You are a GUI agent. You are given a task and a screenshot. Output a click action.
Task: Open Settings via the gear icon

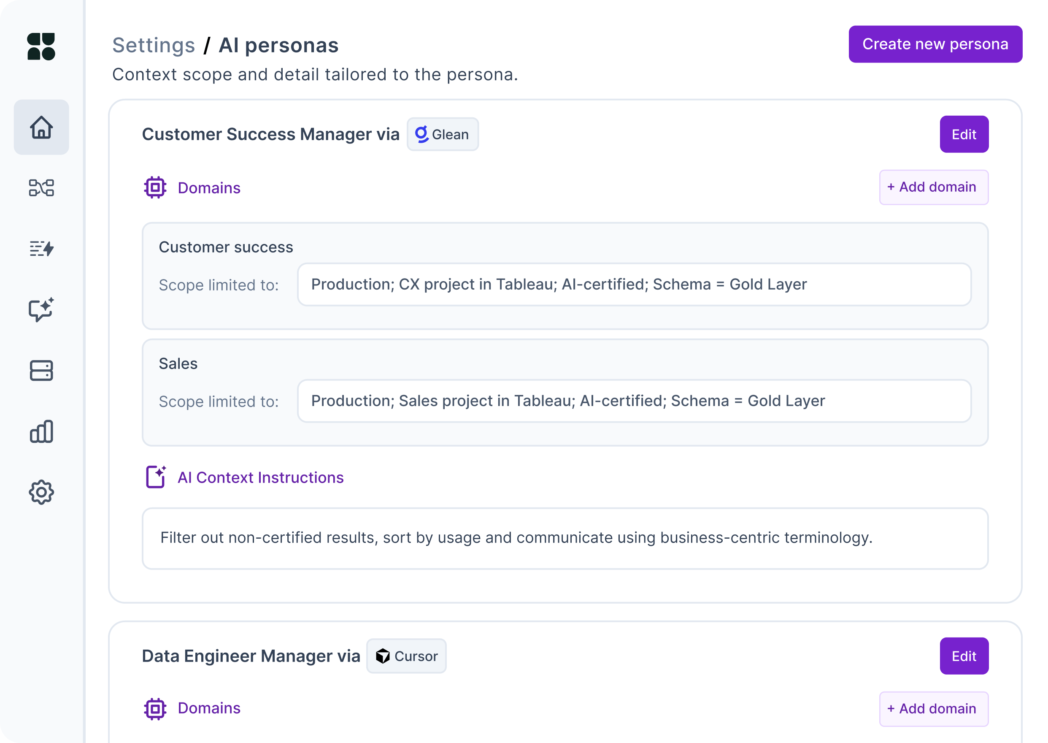click(x=42, y=492)
